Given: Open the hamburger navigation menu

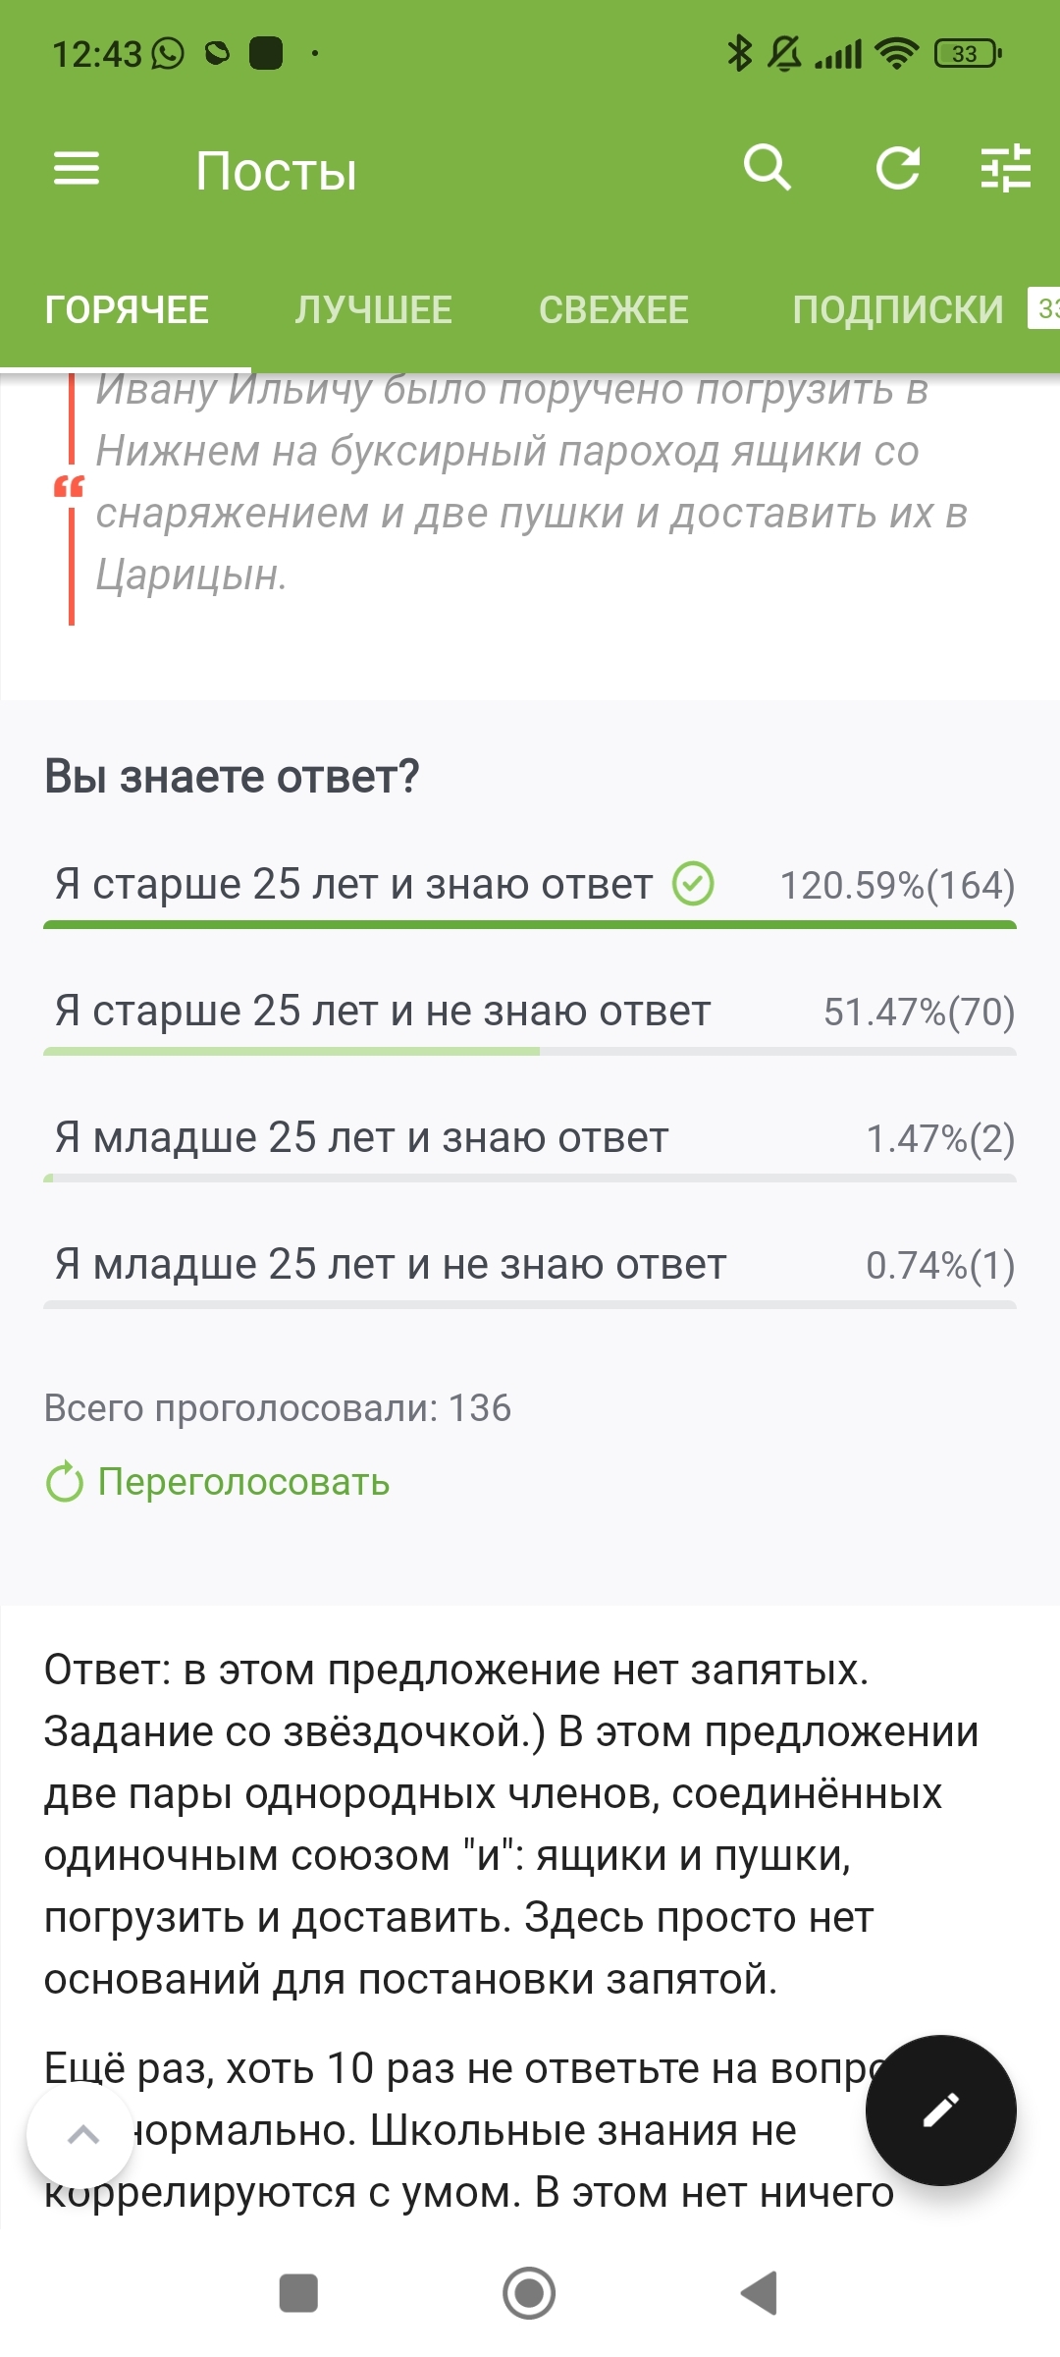Looking at the screenshot, I should point(77,169).
